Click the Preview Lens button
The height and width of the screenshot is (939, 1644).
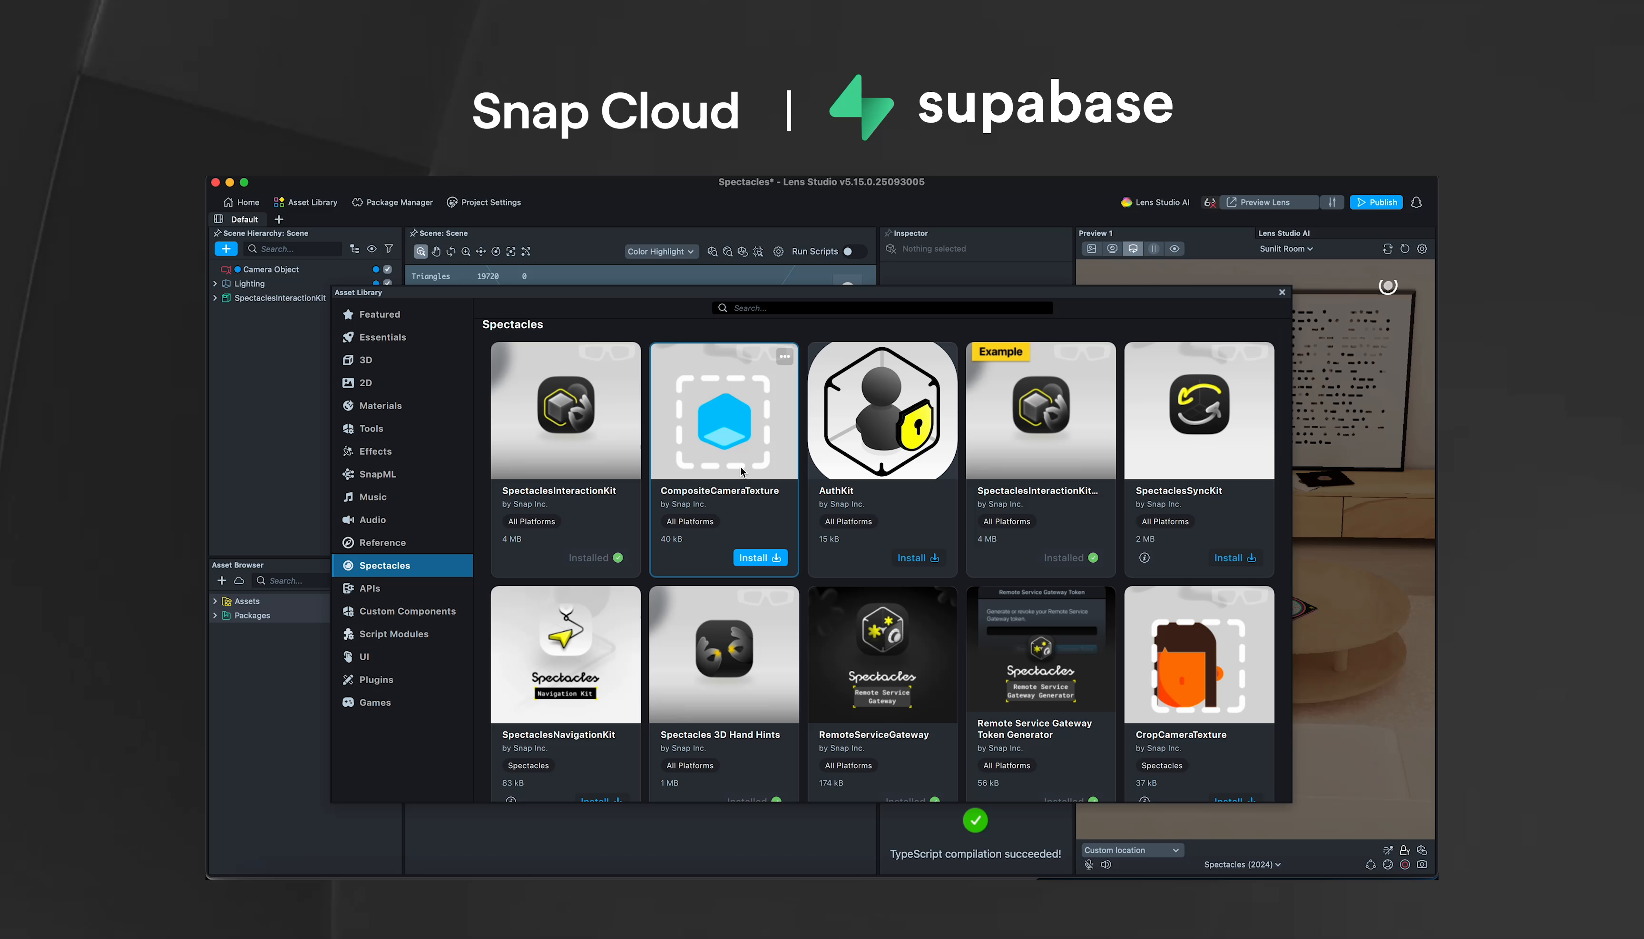point(1268,203)
